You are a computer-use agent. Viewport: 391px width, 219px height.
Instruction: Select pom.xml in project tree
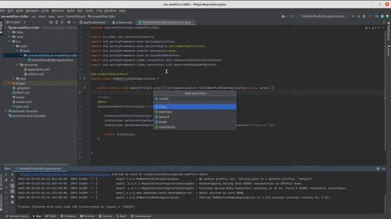click(20, 106)
